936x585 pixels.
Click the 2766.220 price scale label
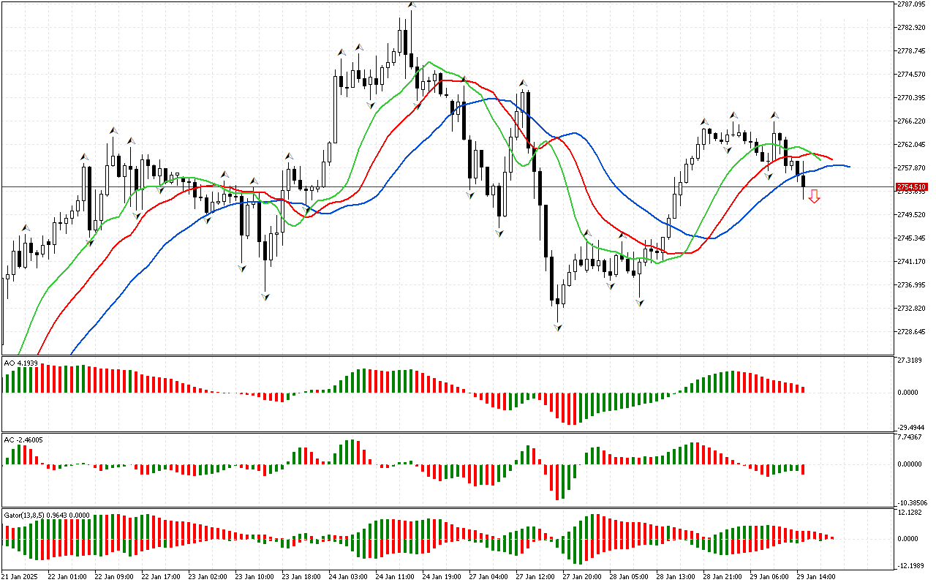911,121
